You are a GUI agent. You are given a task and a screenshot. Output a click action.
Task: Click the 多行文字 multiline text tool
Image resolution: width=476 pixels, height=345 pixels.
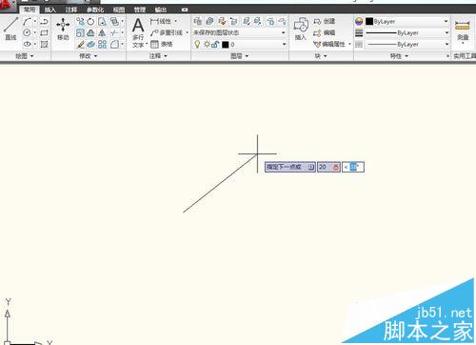138,32
